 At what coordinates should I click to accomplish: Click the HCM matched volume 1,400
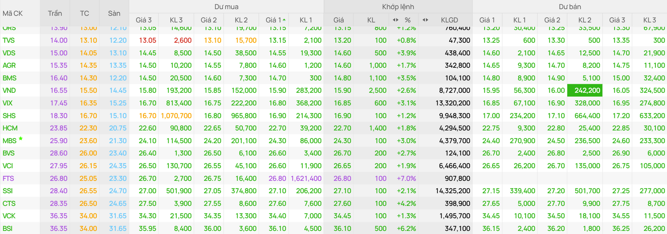coord(378,128)
